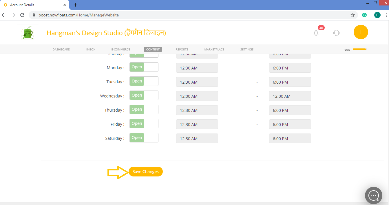Click the Grammarly extension icon
Screen dimensions: 389x205
364,15
